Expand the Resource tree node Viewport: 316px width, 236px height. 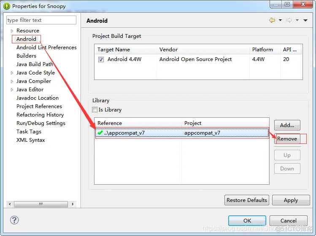[x=12, y=31]
